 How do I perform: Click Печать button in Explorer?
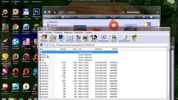(x=113, y=17)
